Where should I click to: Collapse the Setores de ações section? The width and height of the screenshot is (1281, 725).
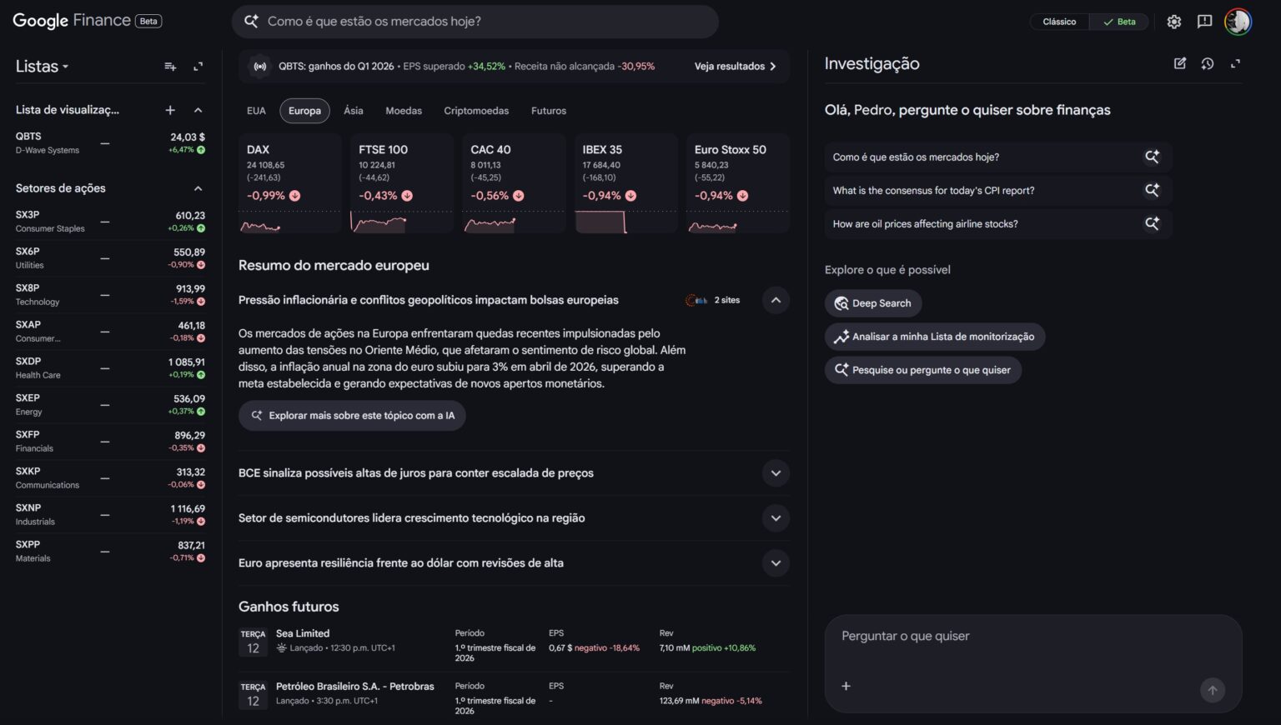coord(198,188)
